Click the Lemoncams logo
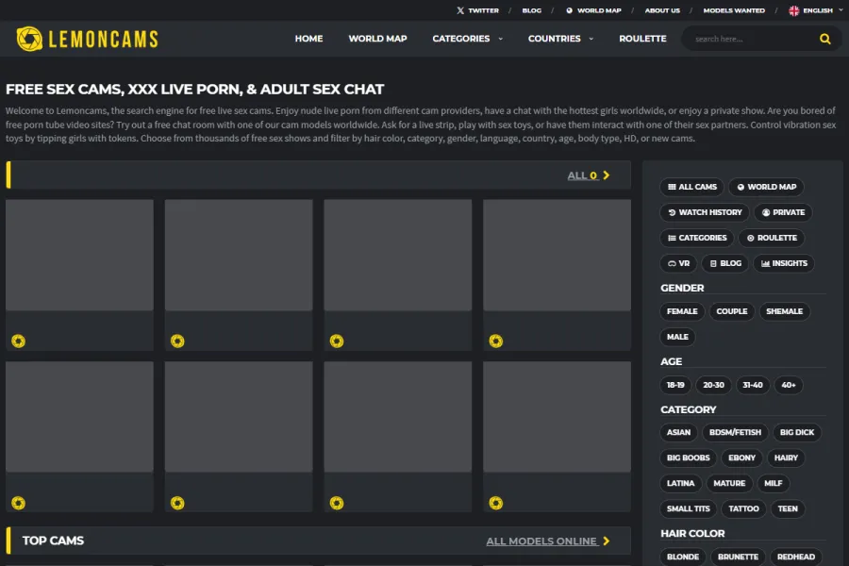This screenshot has height=566, width=849. point(87,39)
